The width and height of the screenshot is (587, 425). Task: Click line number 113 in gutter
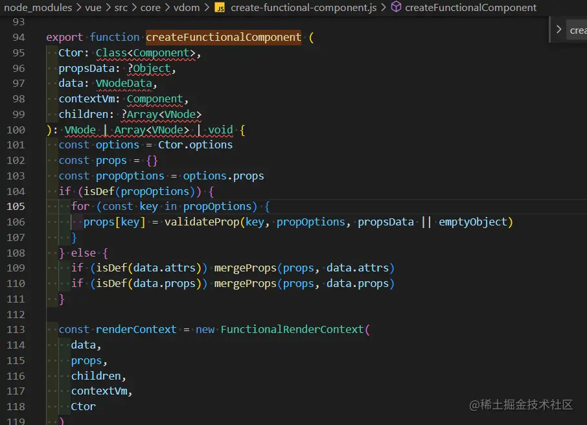(x=16, y=330)
